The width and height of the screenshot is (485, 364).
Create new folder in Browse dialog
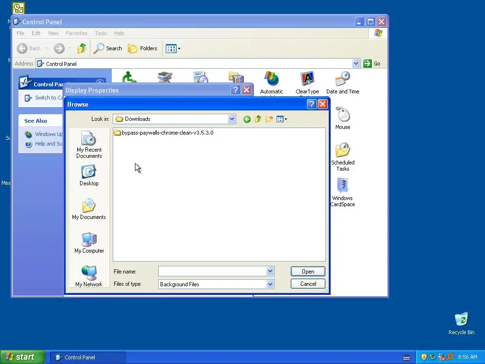pyautogui.click(x=269, y=119)
